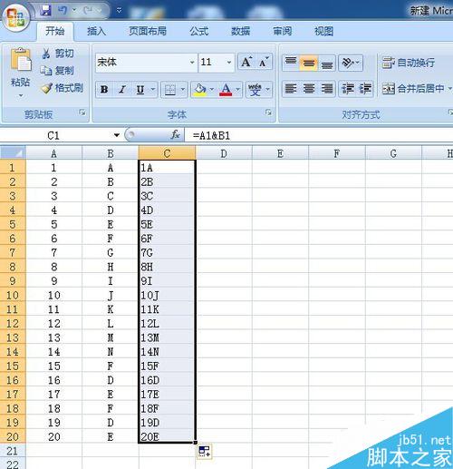Toggle Underline formatting
Screen dimensions: 453x469
tap(140, 89)
